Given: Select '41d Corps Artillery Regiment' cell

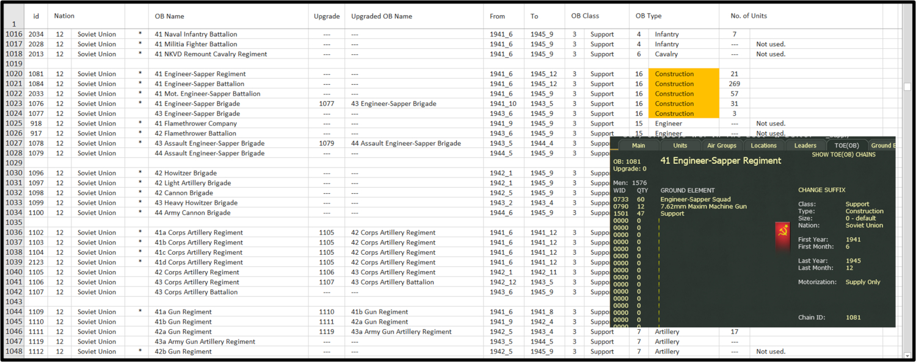Looking at the screenshot, I should (x=228, y=262).
